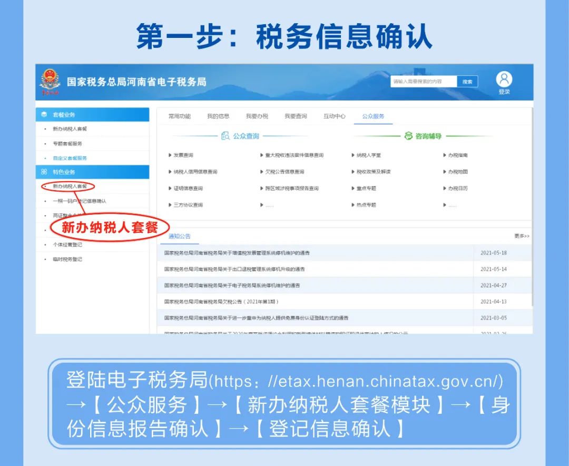
Task: Open the 三方协议查询 link
Action: (188, 205)
